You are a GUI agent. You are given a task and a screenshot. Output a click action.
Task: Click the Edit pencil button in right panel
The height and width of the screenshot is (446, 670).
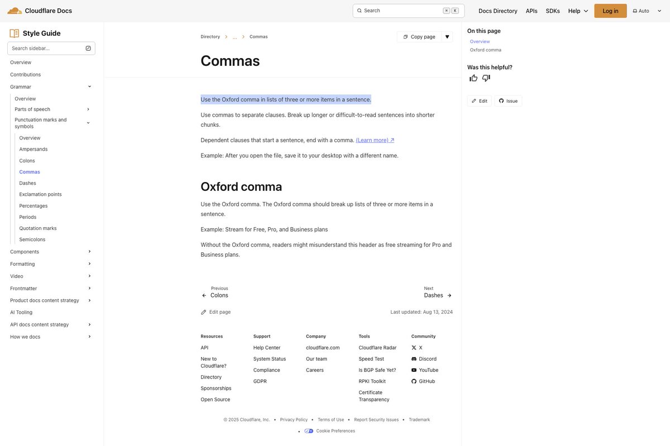pos(479,101)
